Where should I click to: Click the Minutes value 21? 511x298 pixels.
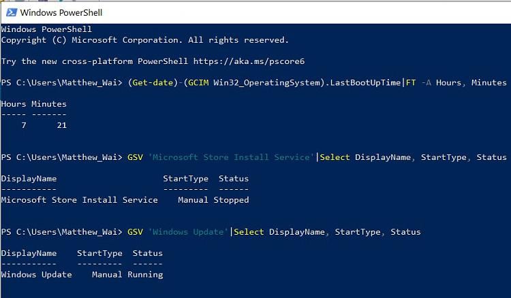[61, 125]
